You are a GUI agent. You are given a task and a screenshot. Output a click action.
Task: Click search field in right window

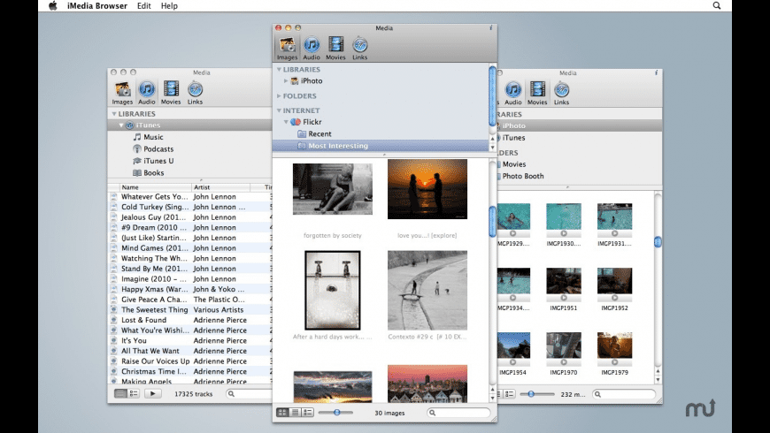click(624, 394)
